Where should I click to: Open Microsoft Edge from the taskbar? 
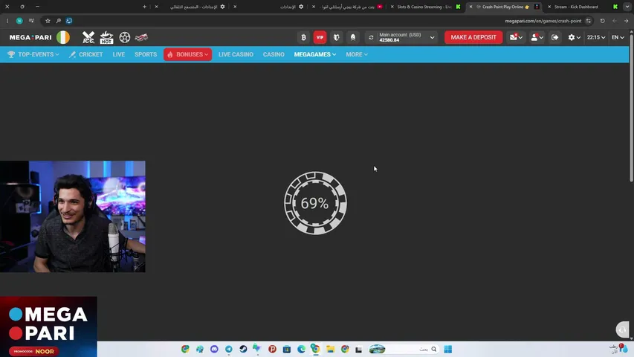[301, 349]
